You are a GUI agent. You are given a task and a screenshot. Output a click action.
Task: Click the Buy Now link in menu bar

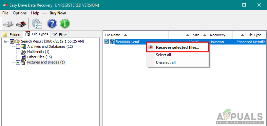(x=58, y=13)
